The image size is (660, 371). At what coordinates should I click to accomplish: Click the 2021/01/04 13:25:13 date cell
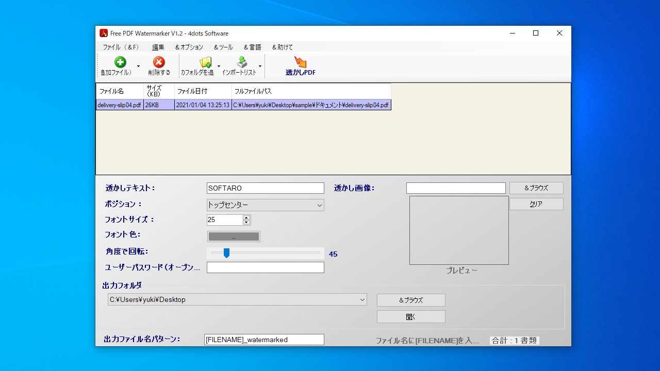pos(203,105)
